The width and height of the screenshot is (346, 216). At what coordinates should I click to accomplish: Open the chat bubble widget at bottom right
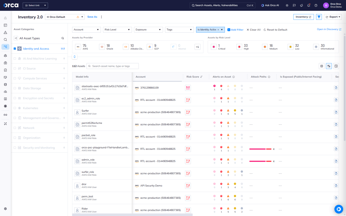[x=339, y=209]
